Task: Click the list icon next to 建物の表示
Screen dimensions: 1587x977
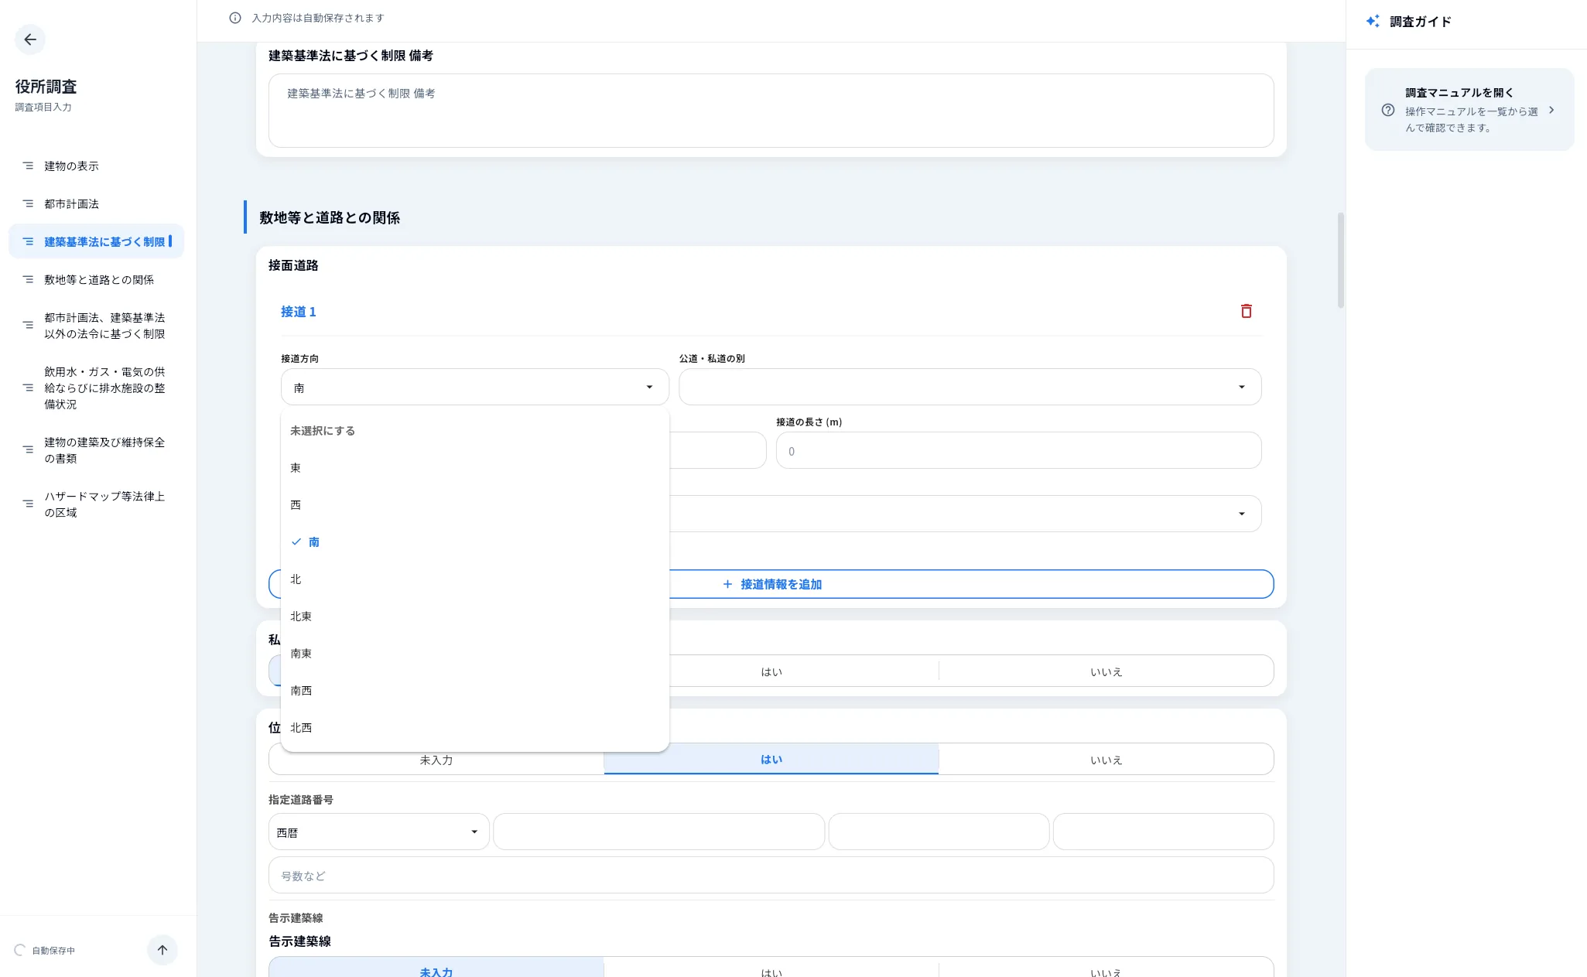Action: click(x=28, y=165)
